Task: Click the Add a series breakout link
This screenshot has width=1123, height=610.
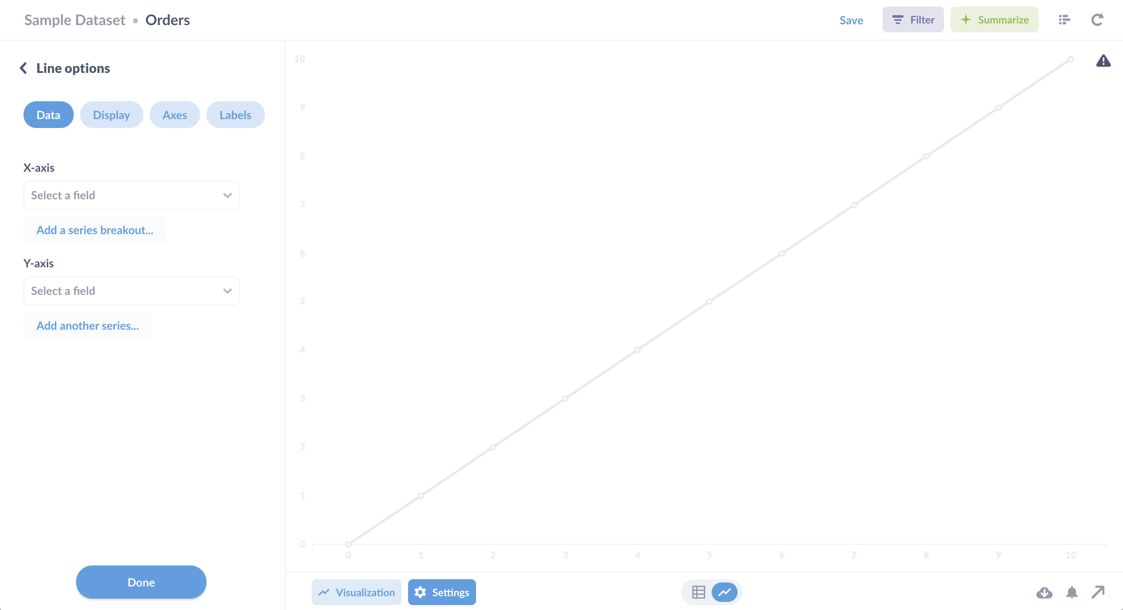Action: pos(95,229)
